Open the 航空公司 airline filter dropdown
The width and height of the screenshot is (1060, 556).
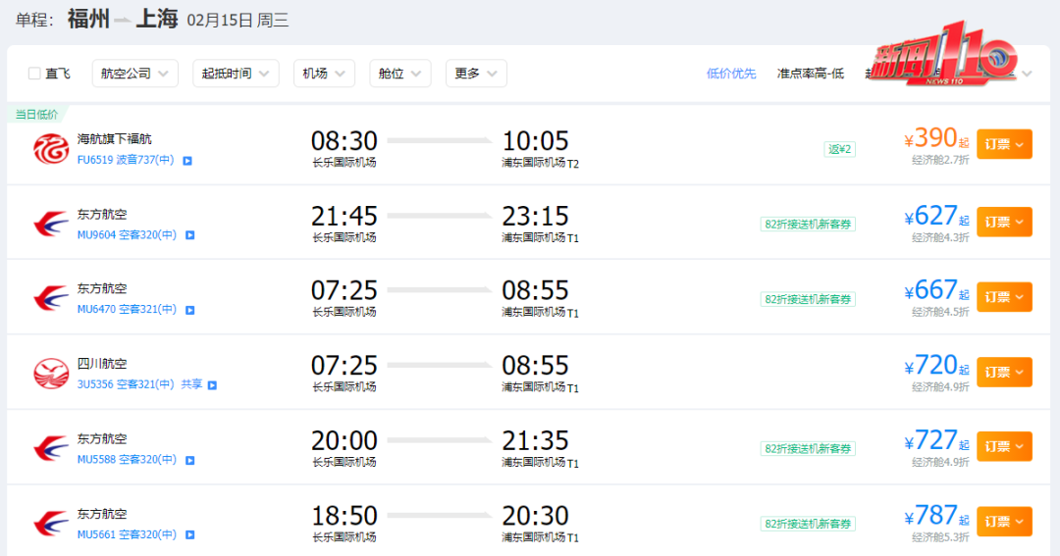pos(134,74)
